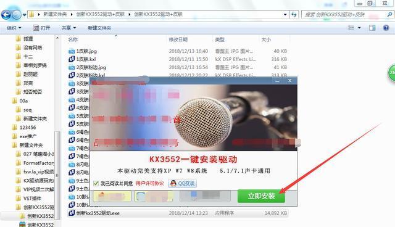This screenshot has width=395, height=227.
Task: Open the address bar history dropdown arrow
Action: [285, 15]
